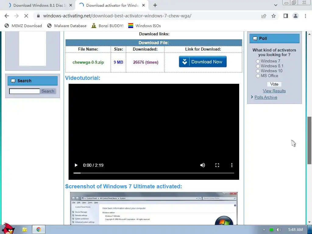Click the 9 MB size cell
Screen dimensions: 312x234
click(x=119, y=62)
